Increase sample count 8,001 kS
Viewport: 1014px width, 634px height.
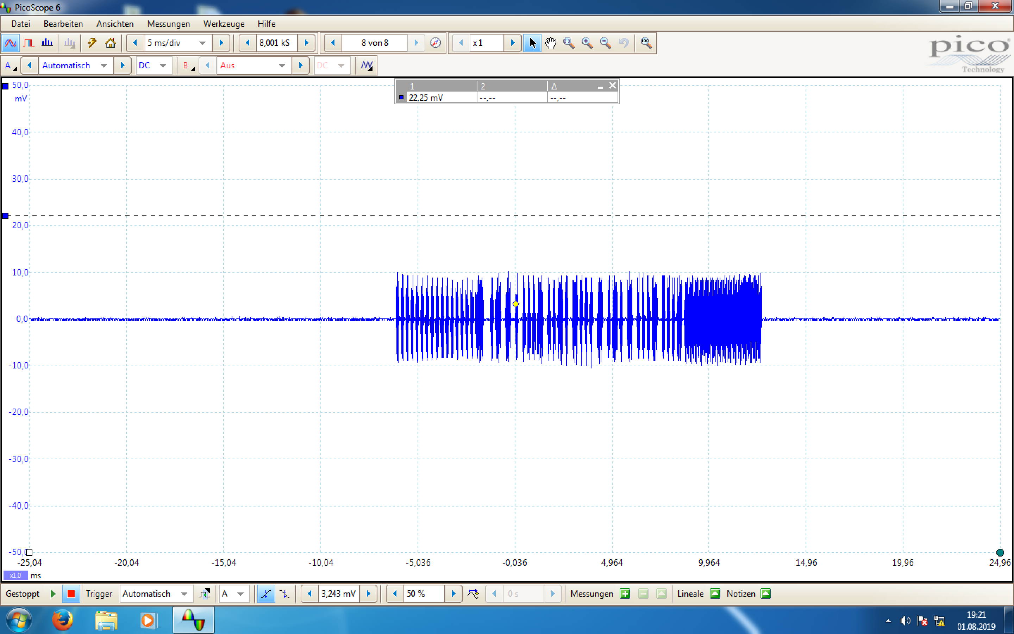pyautogui.click(x=306, y=43)
